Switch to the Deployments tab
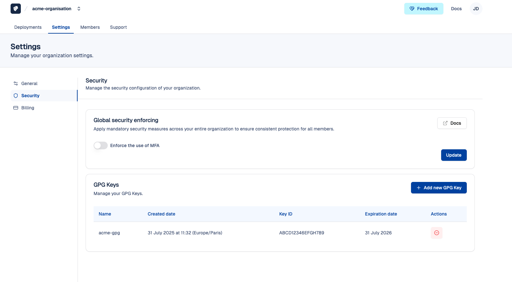 click(x=28, y=27)
